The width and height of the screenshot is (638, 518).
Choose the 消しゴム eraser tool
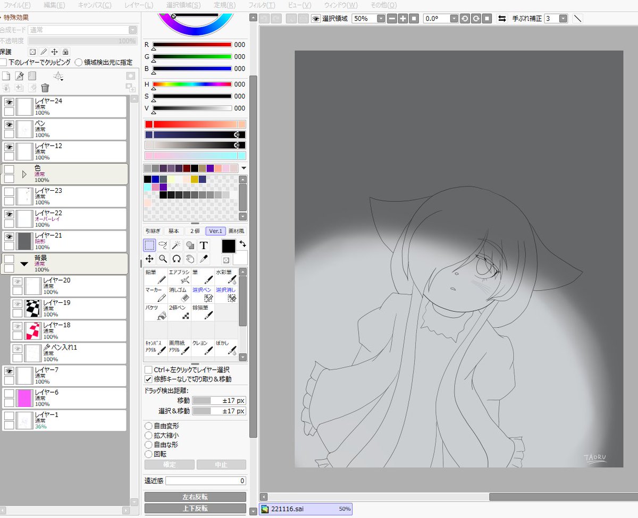(x=179, y=295)
